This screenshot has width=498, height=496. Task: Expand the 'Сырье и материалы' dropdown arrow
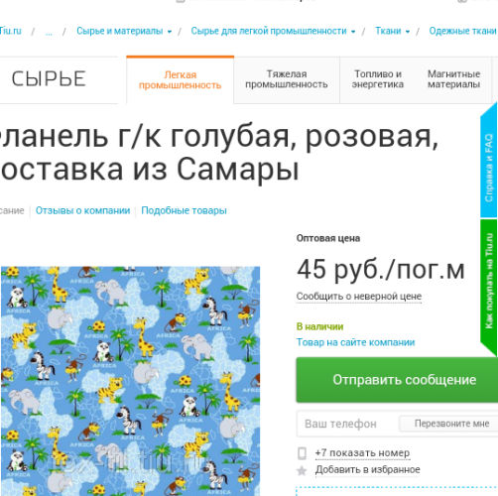tap(170, 32)
